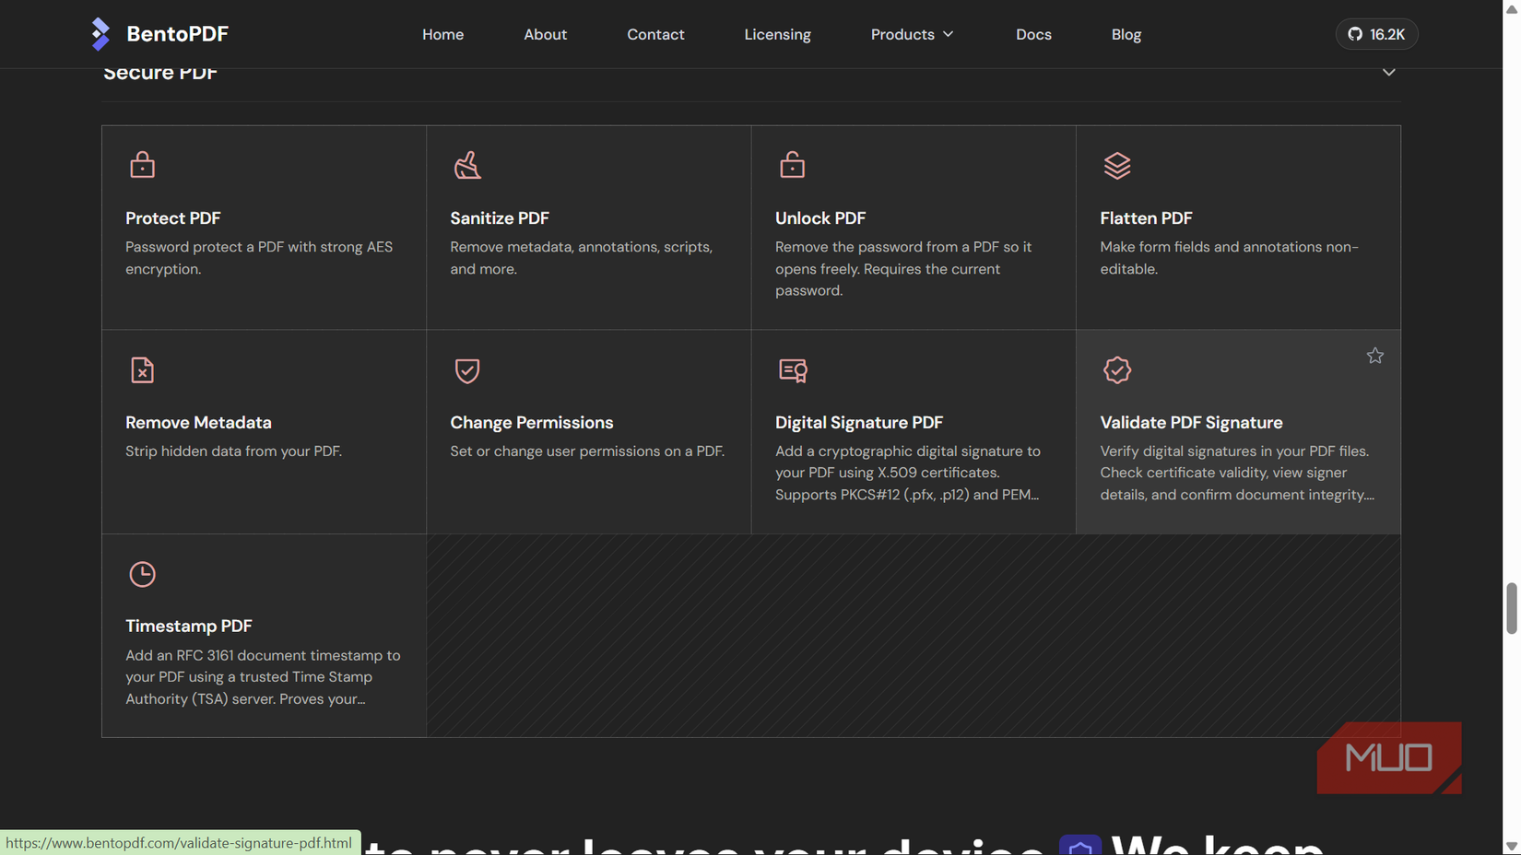The image size is (1521, 855).
Task: Click "Add an RFC 3161 document timestamp" description
Action: click(x=263, y=677)
